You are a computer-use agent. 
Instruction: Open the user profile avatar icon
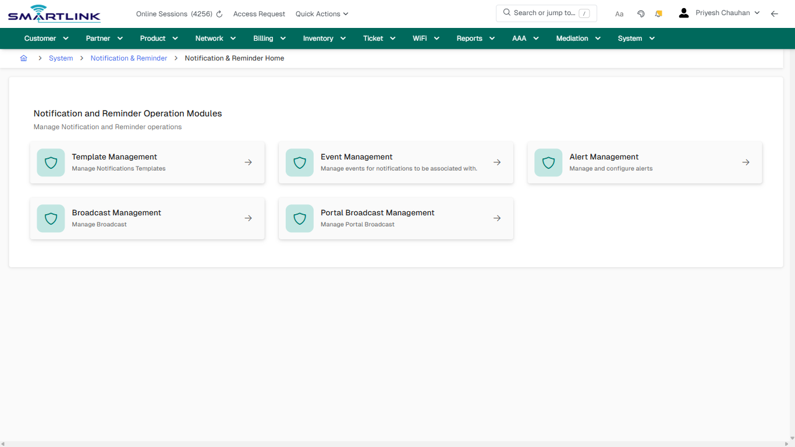[x=683, y=12]
